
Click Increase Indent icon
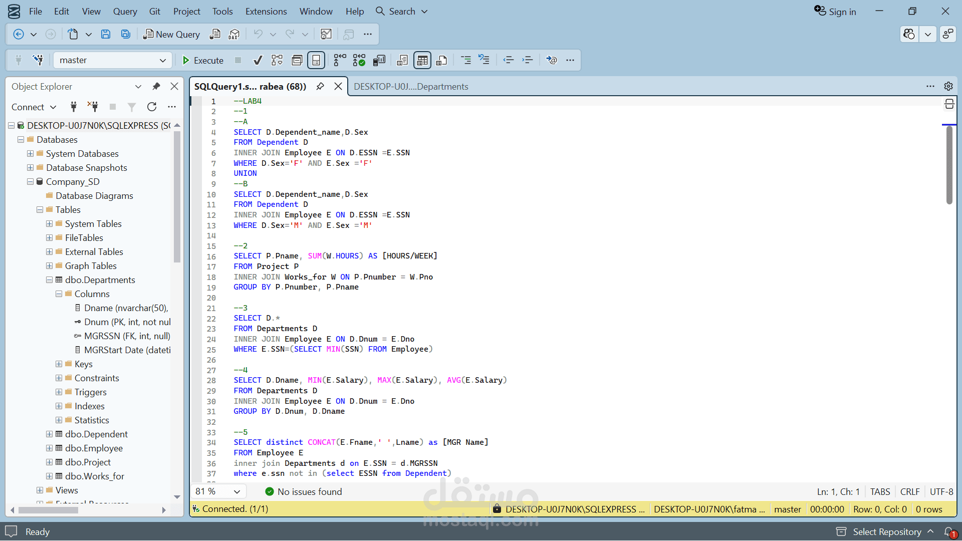(x=528, y=60)
